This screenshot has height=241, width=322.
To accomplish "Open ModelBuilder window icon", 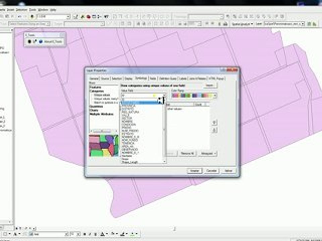I will point(99,17).
